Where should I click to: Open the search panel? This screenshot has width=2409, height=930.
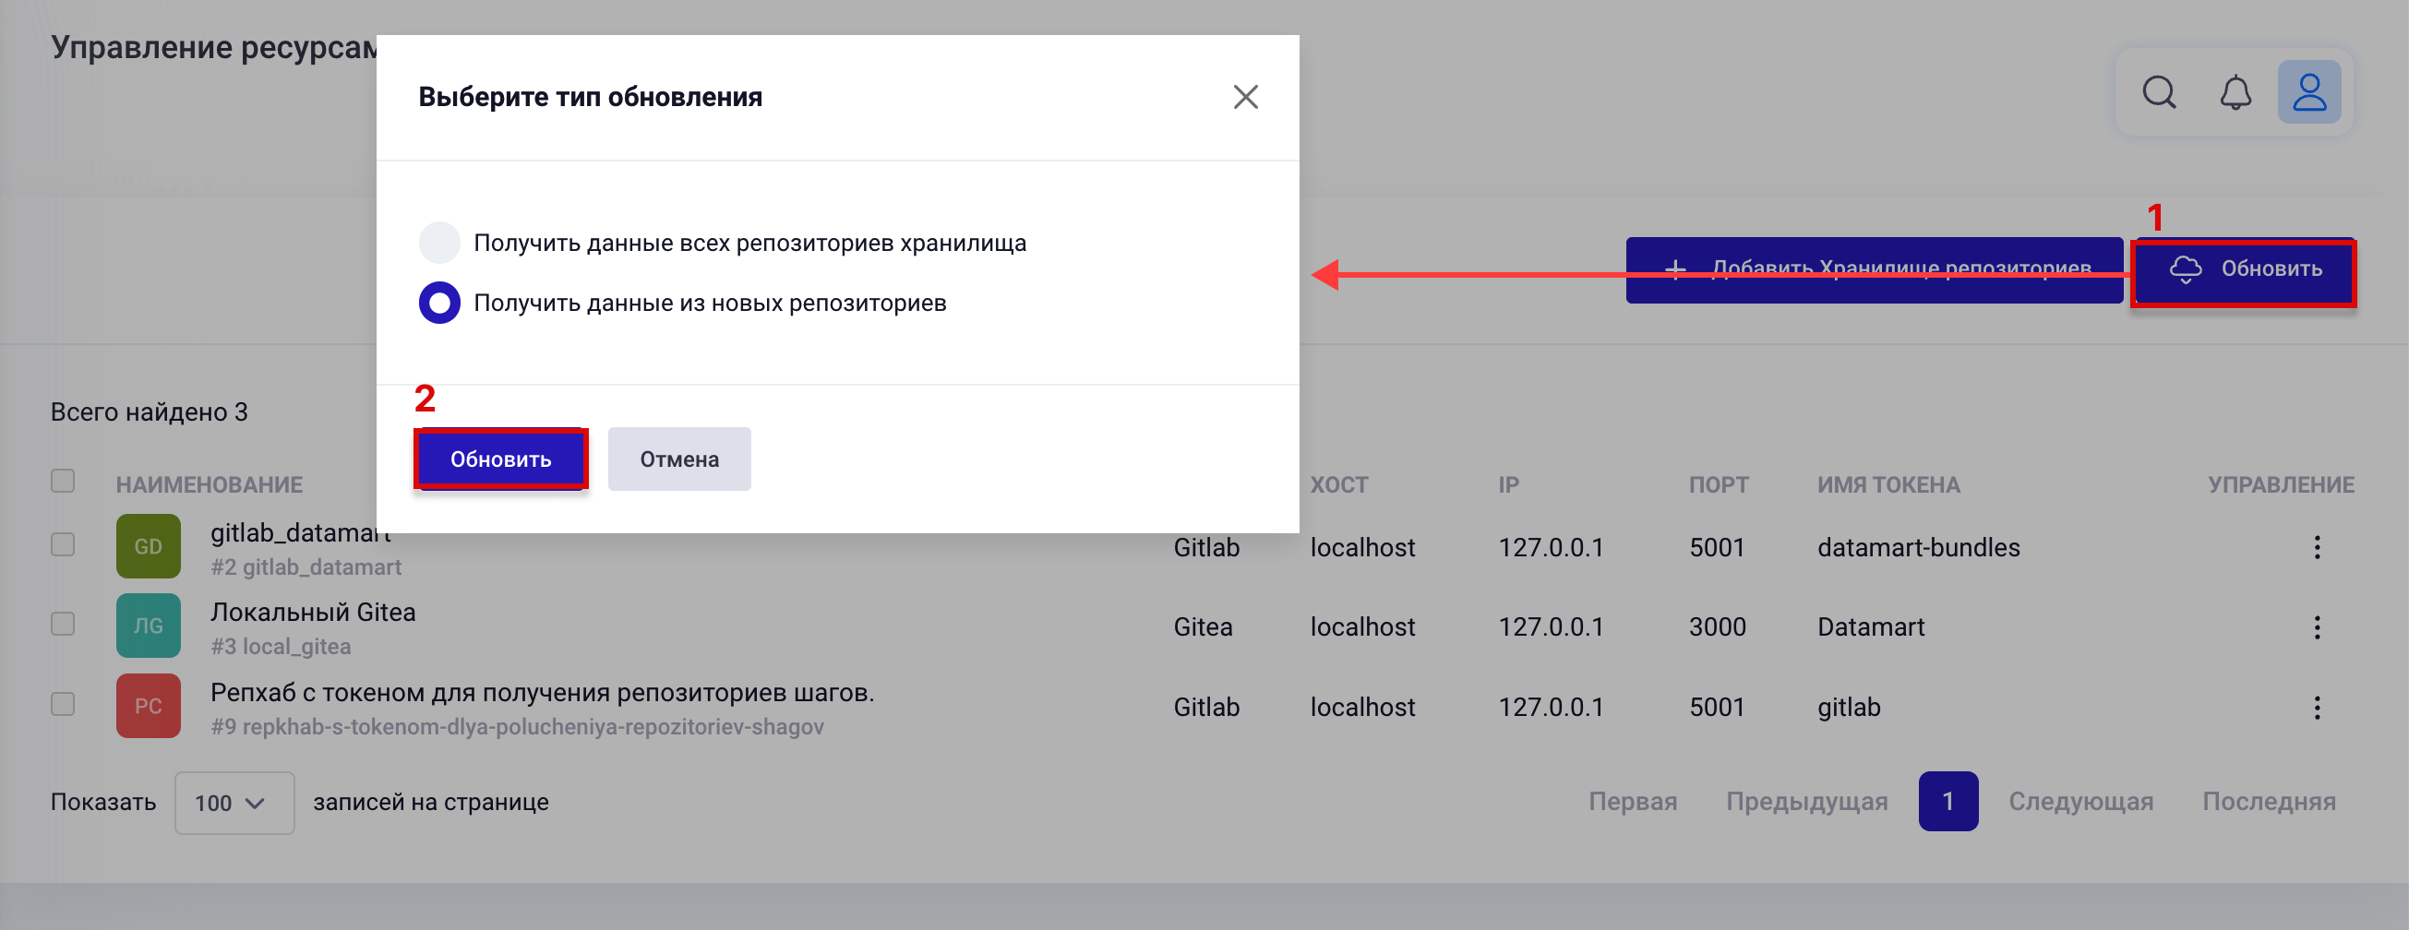tap(2159, 91)
